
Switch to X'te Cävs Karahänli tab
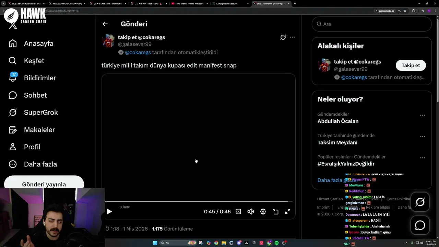coord(26,3)
